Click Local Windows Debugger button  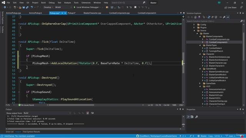coord(87,7)
